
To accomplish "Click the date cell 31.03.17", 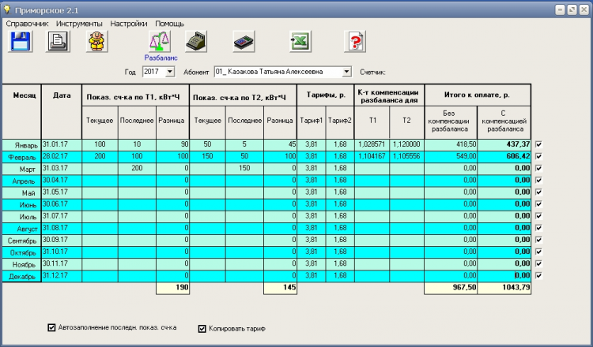I will click(x=61, y=169).
